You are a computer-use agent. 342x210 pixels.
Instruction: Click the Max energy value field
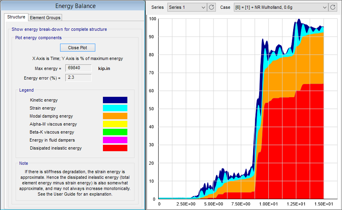click(78, 68)
